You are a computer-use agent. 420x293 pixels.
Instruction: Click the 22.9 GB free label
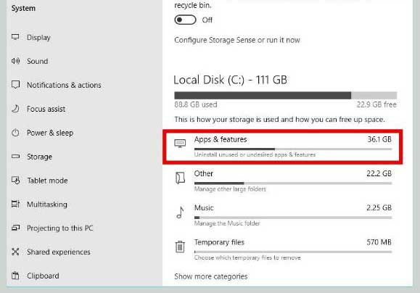click(x=376, y=104)
